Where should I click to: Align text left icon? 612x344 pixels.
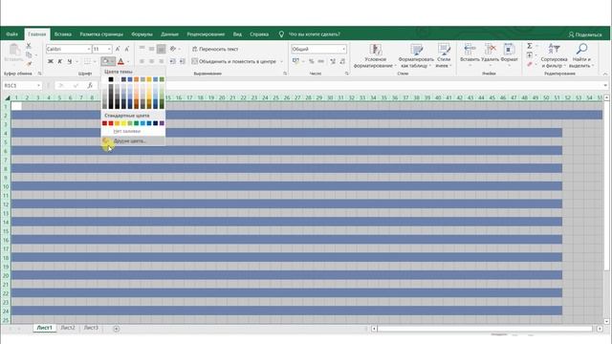(142, 61)
